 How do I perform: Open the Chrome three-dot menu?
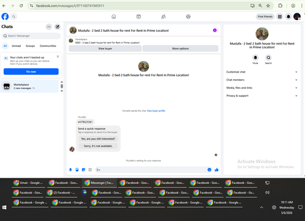point(302,5)
